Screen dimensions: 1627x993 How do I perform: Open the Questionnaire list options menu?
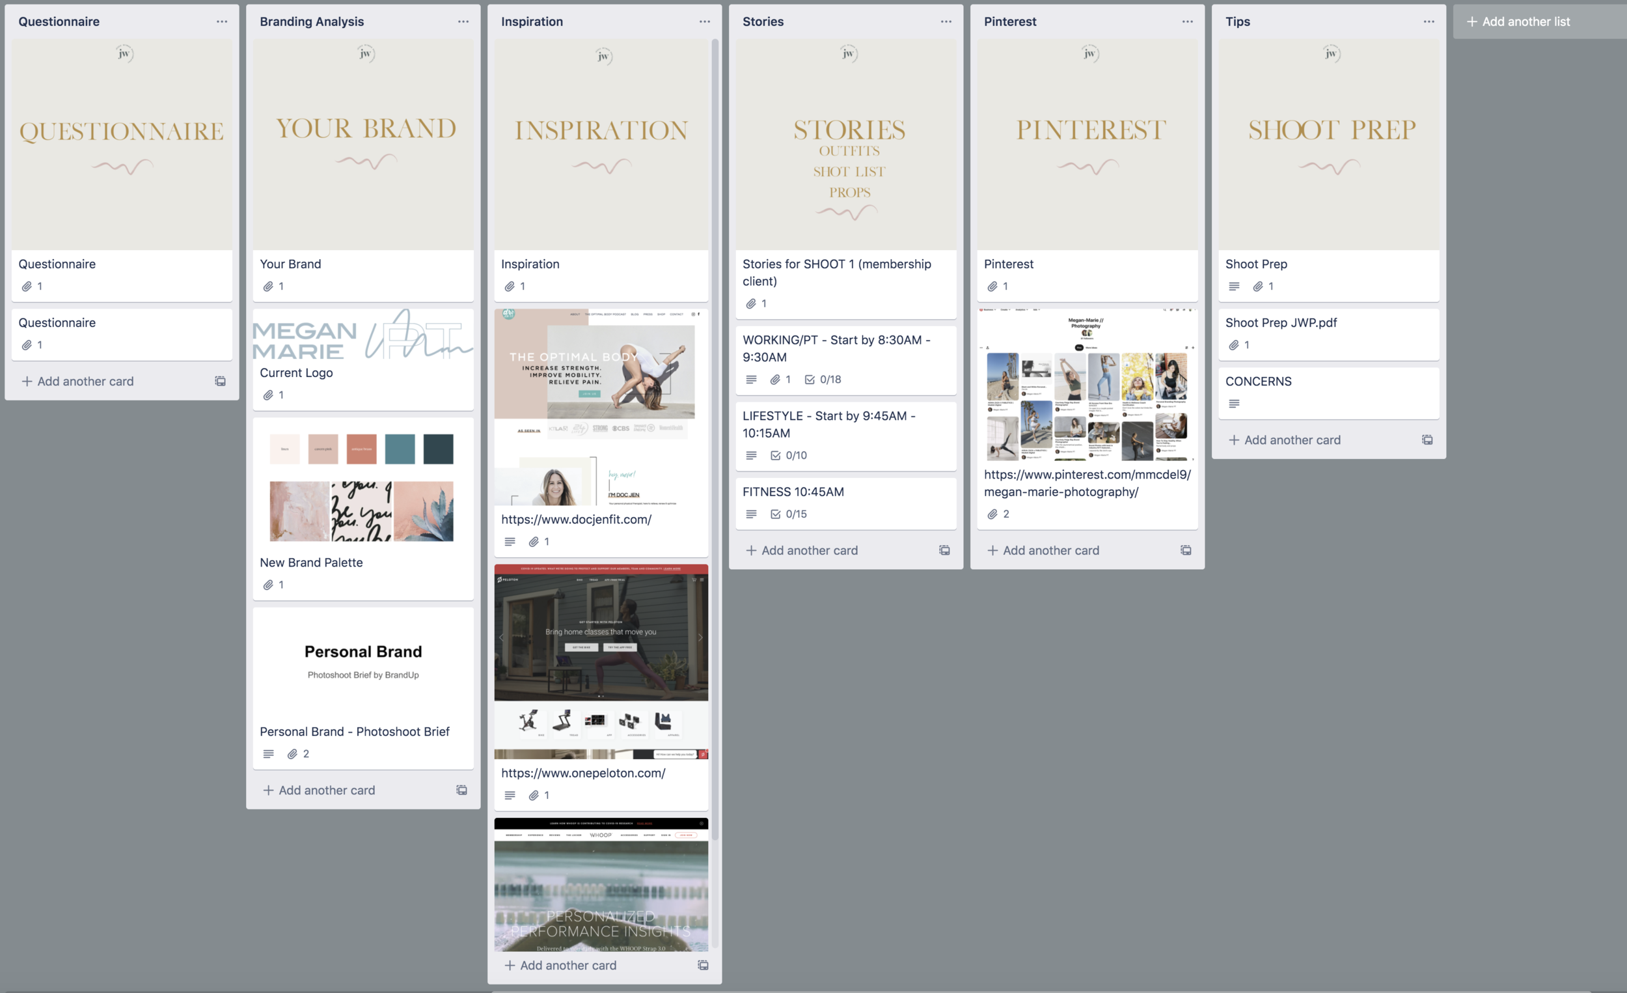click(222, 21)
